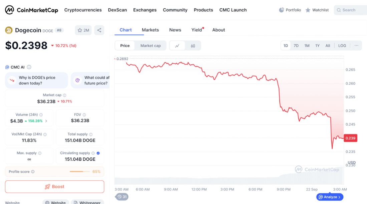The image size is (367, 204).
Task: Switch to the Markets tab
Action: [150, 30]
